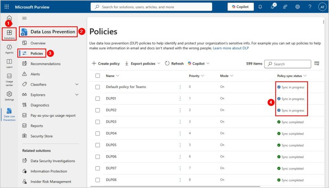This screenshot has width=329, height=188.
Task: Open Diagnostics in navigation
Action: point(40,105)
